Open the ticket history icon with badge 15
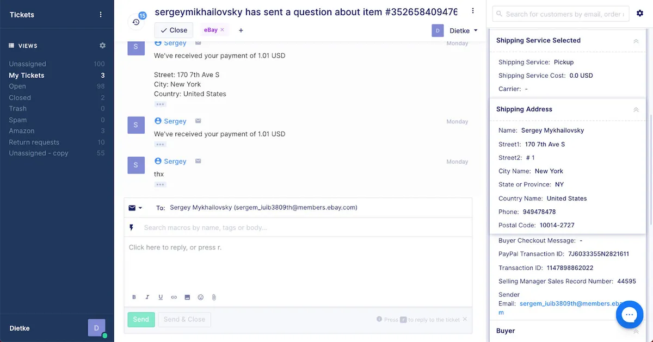 136,22
